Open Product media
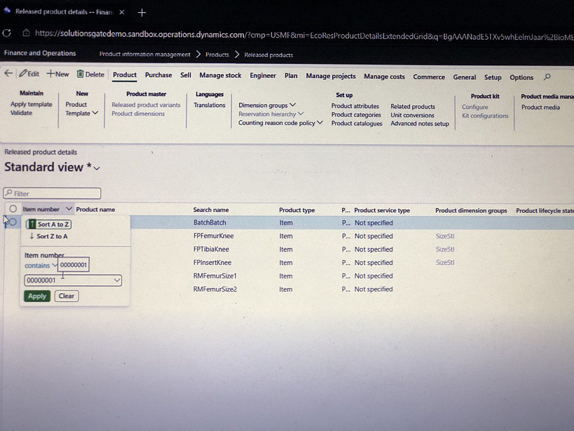 pos(540,107)
